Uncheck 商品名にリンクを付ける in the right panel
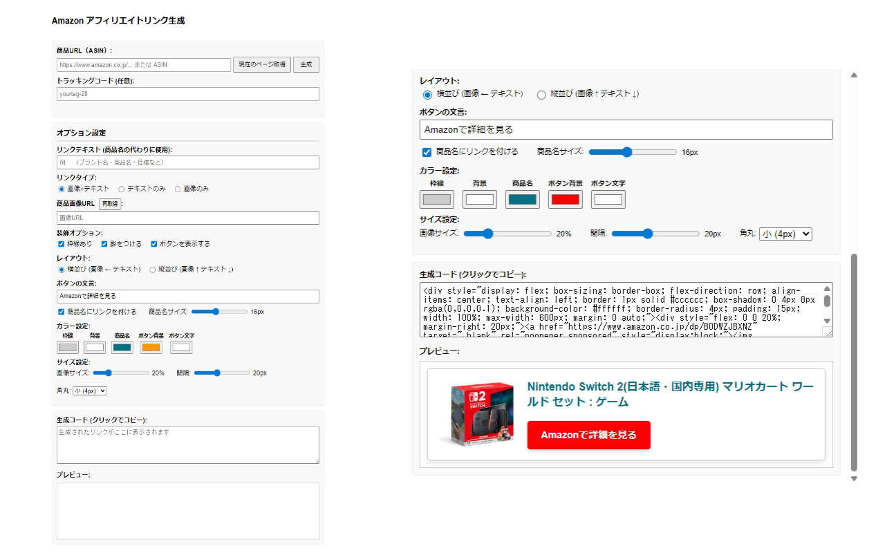Viewport: 885px width, 553px height. pyautogui.click(x=427, y=152)
